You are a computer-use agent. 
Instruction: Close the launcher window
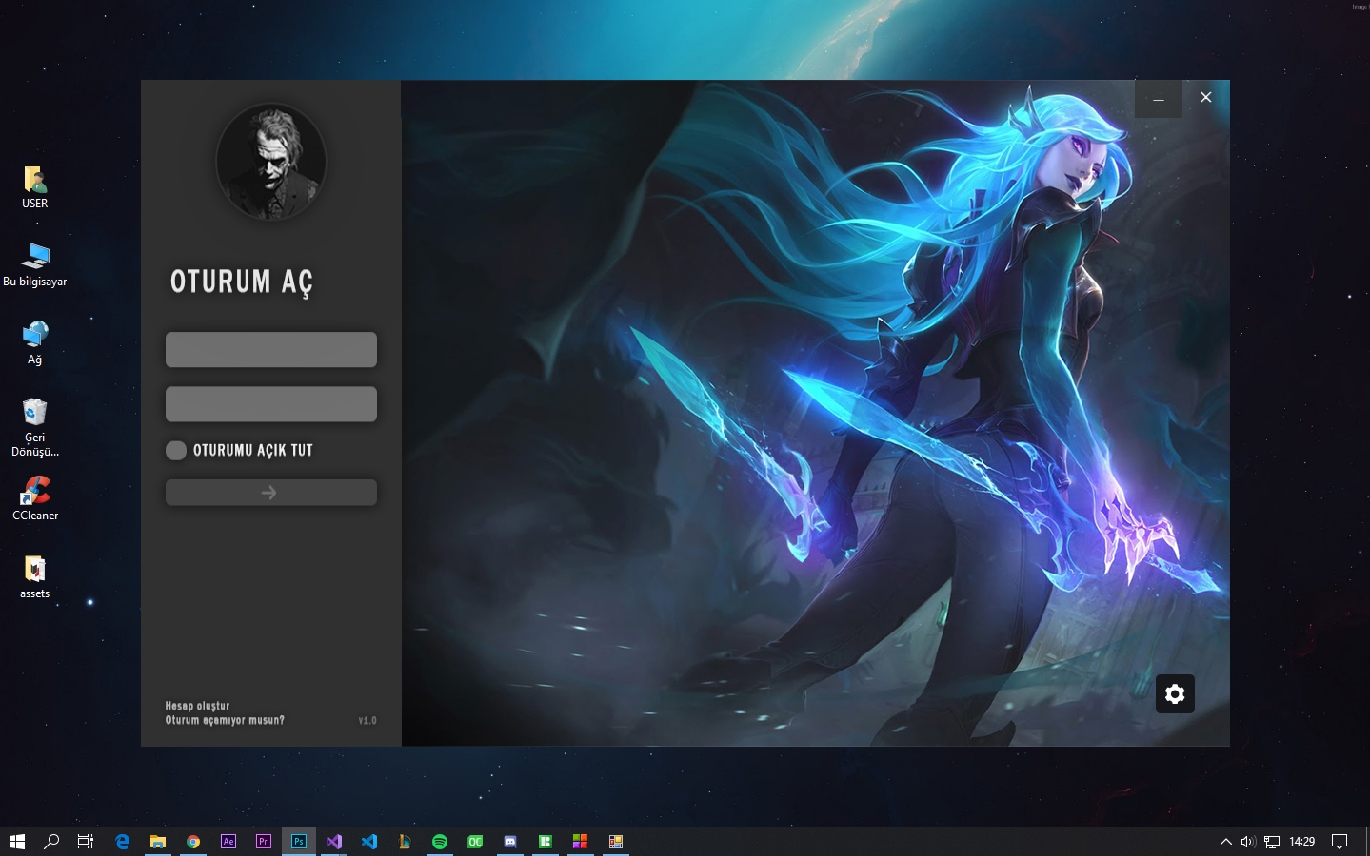point(1206,98)
